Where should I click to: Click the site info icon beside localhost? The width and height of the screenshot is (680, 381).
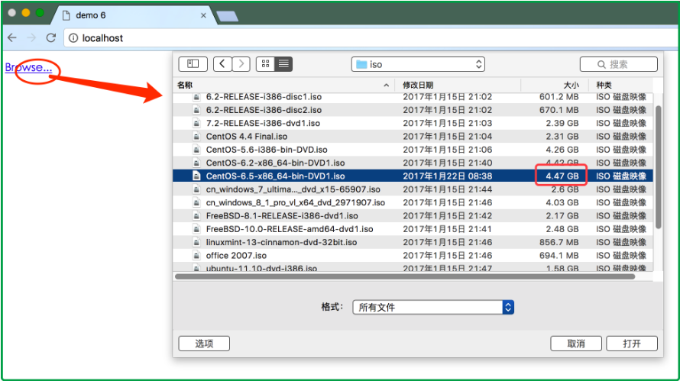coord(73,38)
